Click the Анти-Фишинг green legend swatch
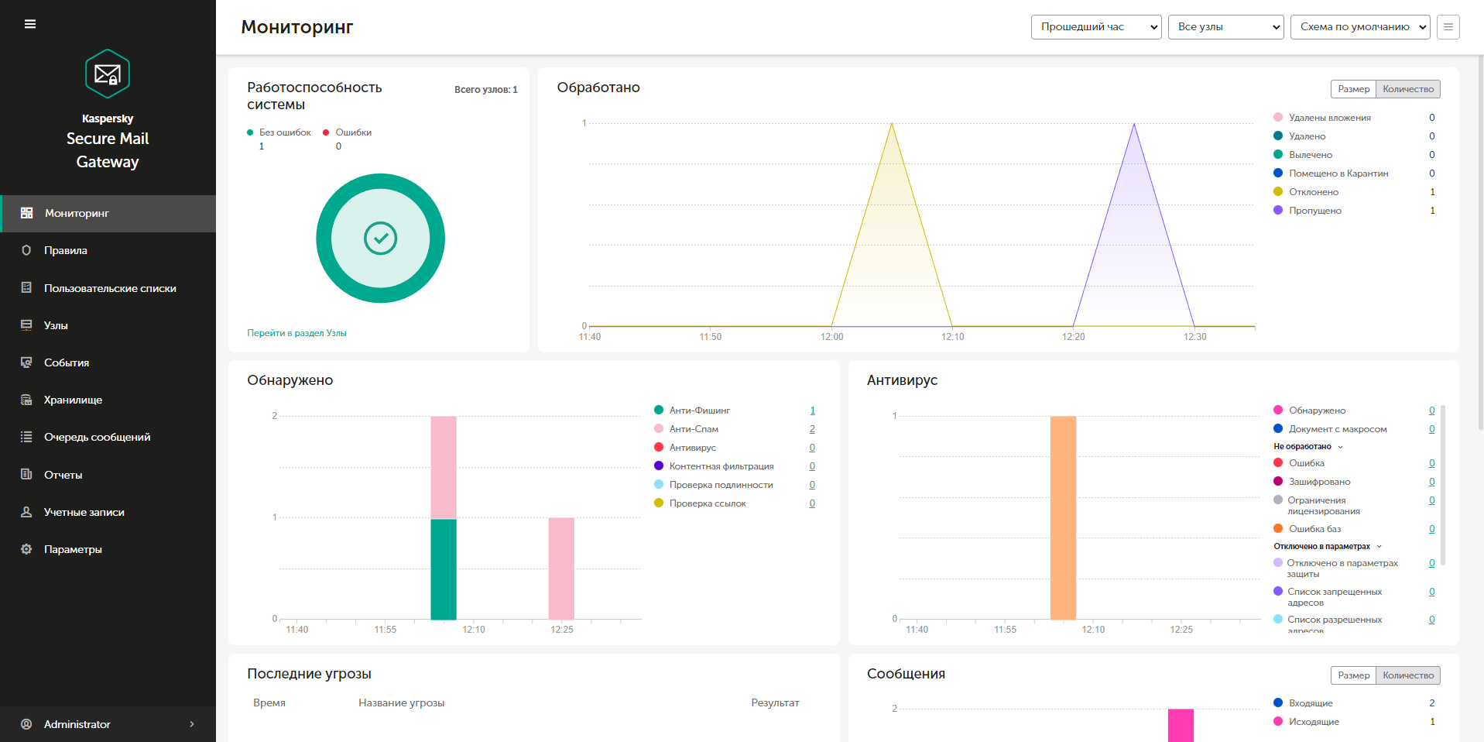The width and height of the screenshot is (1484, 742). (x=659, y=410)
